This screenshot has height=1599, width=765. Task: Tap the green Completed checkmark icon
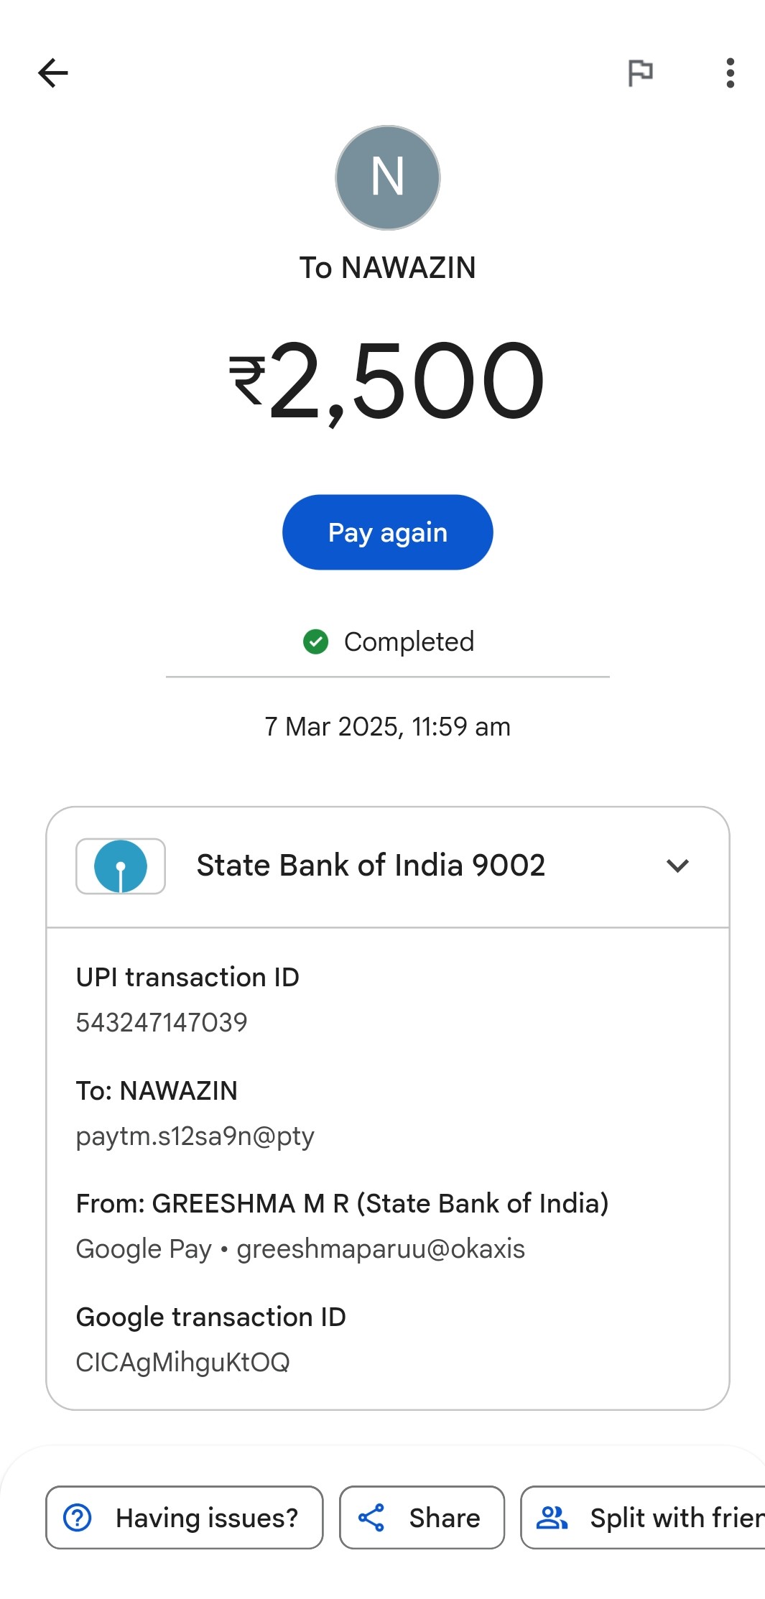[315, 641]
